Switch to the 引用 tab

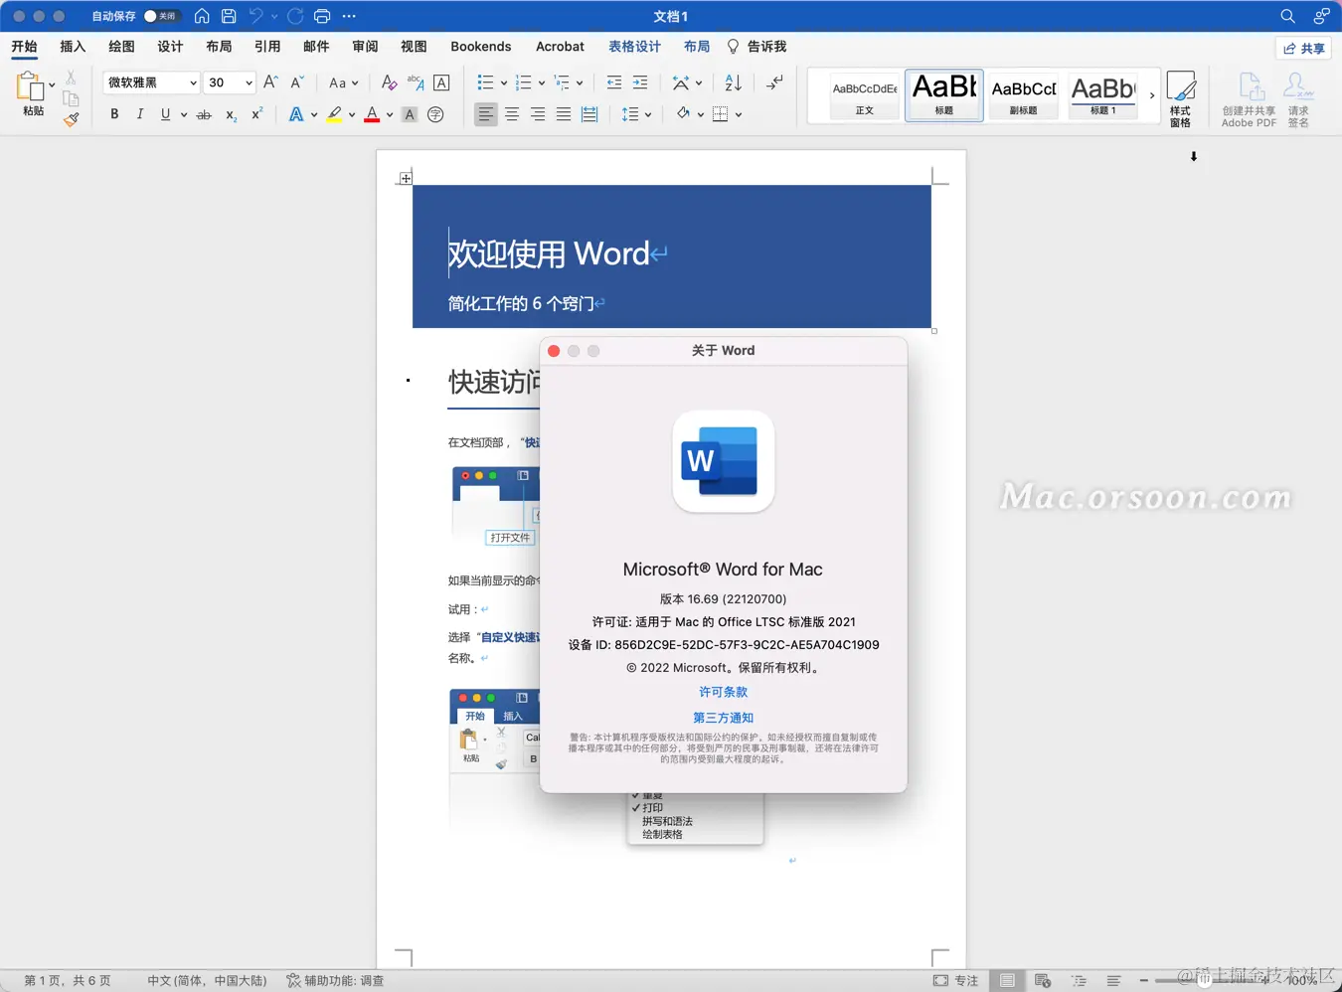click(x=267, y=47)
